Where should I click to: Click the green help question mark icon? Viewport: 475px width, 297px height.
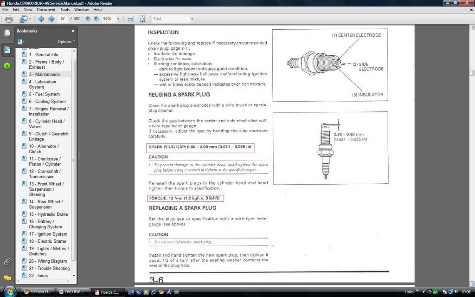click(7, 66)
